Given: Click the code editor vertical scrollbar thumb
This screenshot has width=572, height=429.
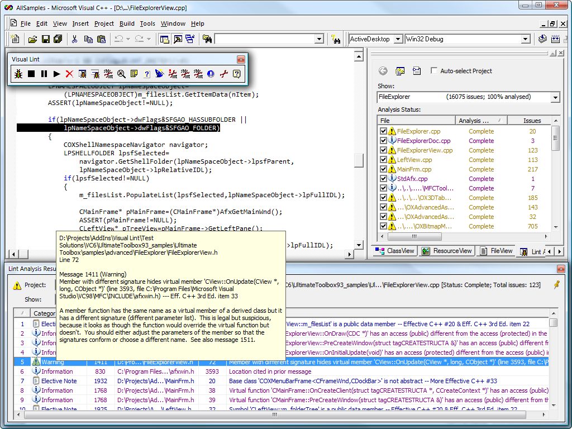Looking at the screenshot, I should [360, 160].
